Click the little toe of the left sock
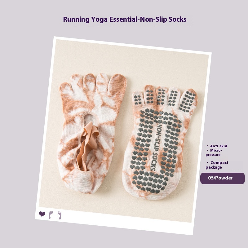This screenshot has height=248, width=248. click(66, 91)
